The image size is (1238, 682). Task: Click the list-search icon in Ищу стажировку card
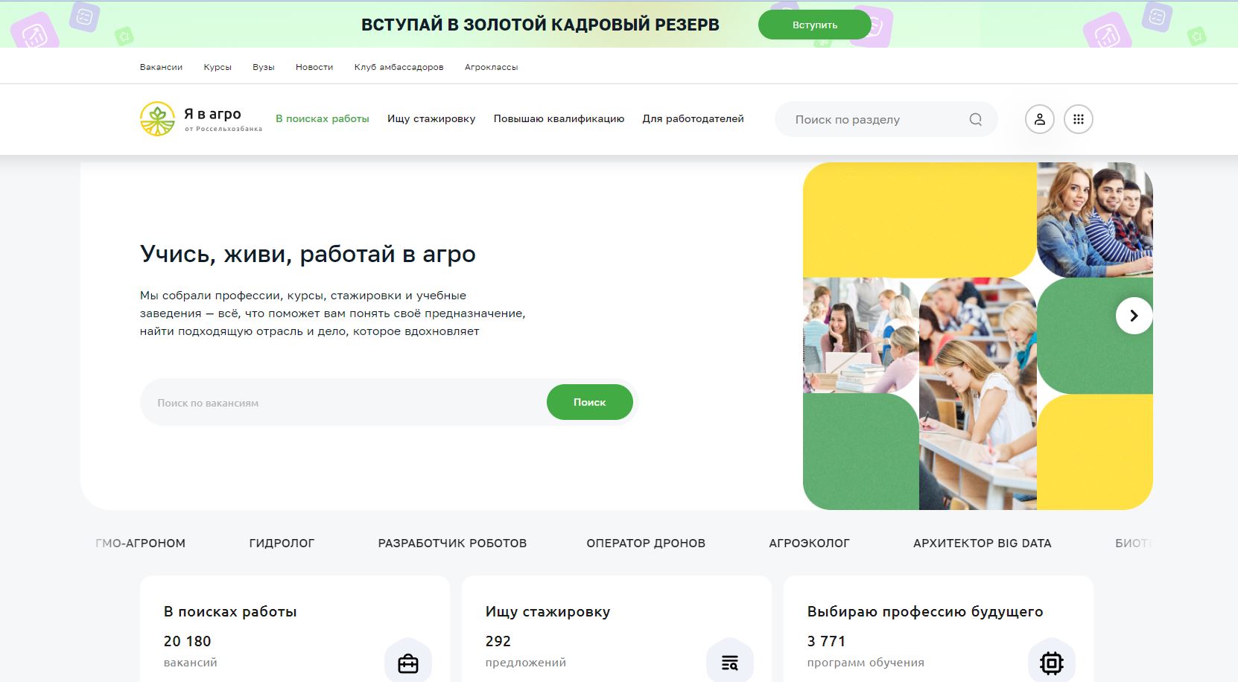730,663
